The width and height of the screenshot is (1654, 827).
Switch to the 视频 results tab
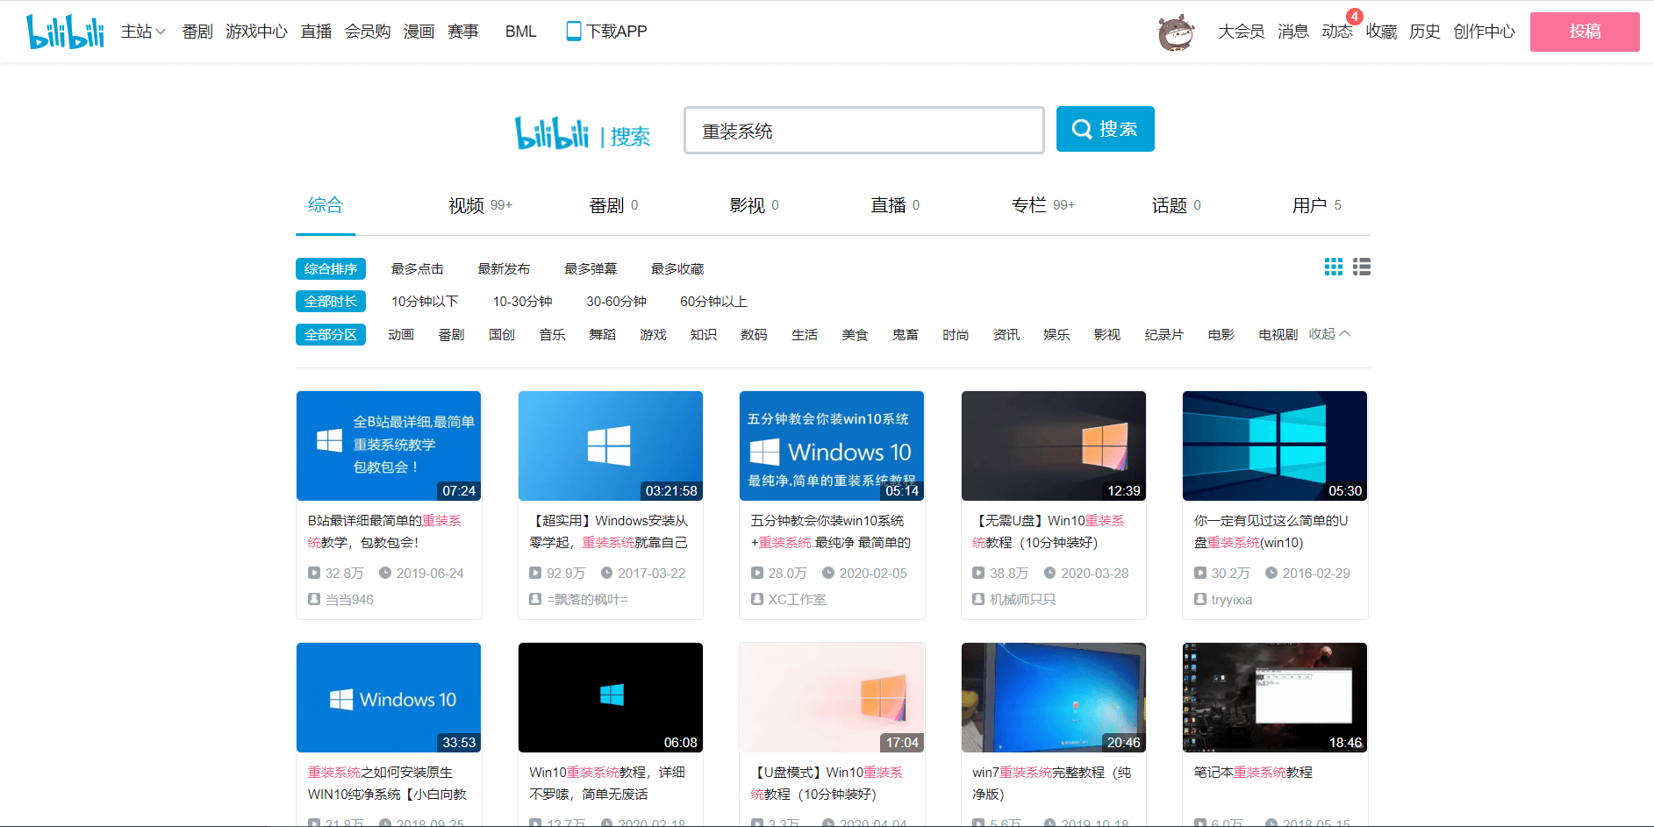tap(480, 205)
